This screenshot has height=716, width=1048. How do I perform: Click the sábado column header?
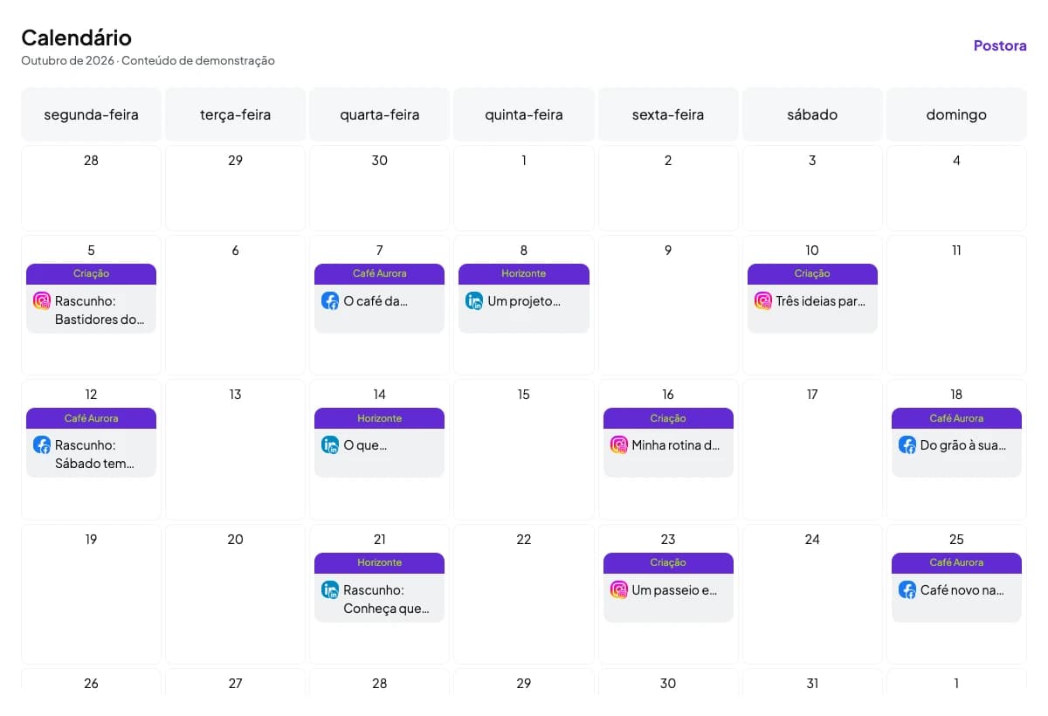(x=812, y=114)
